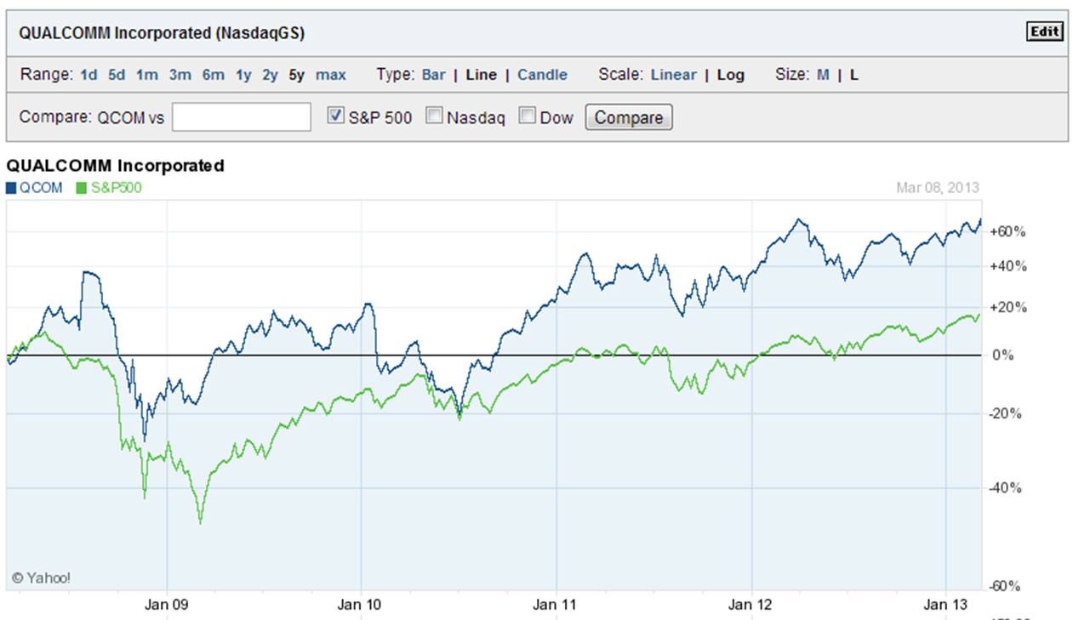Click the 0% axis label
1073x620 pixels.
point(1004,355)
